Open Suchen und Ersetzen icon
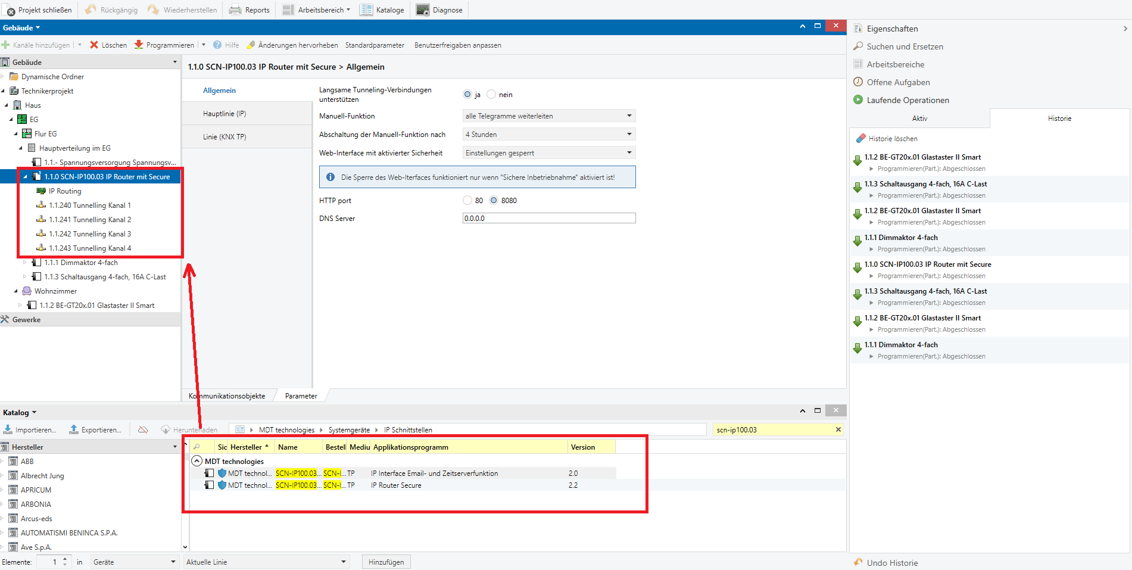Image resolution: width=1132 pixels, height=570 pixels. click(858, 46)
